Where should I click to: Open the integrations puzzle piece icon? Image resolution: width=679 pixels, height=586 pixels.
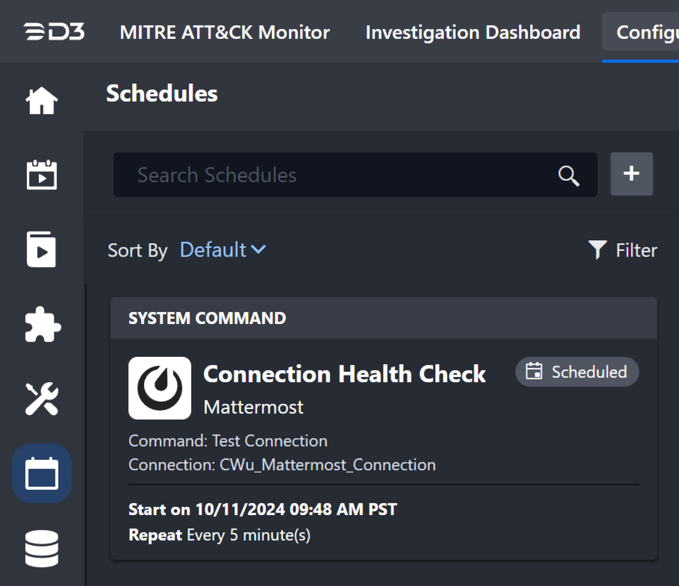click(x=43, y=324)
